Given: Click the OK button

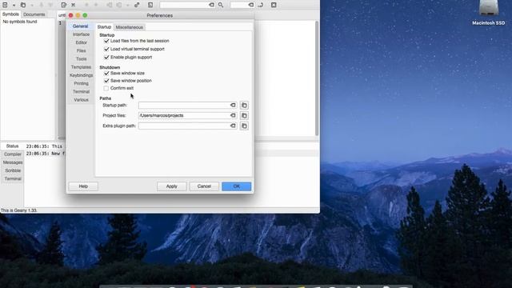Looking at the screenshot, I should click(x=237, y=186).
